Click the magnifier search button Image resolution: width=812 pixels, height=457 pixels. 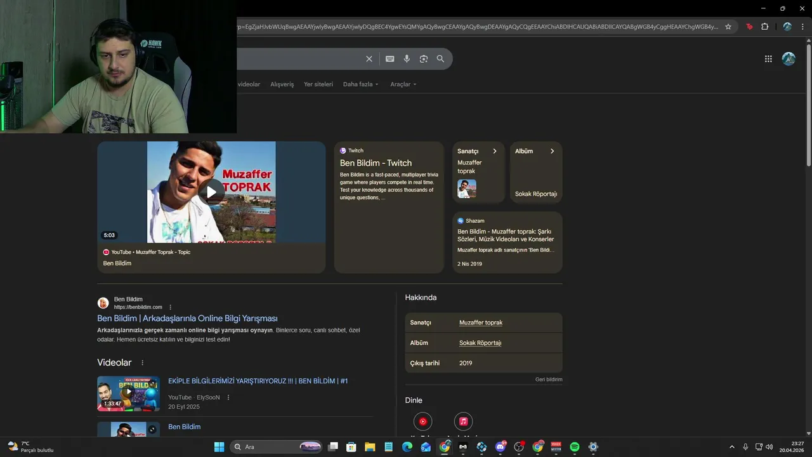pyautogui.click(x=440, y=58)
